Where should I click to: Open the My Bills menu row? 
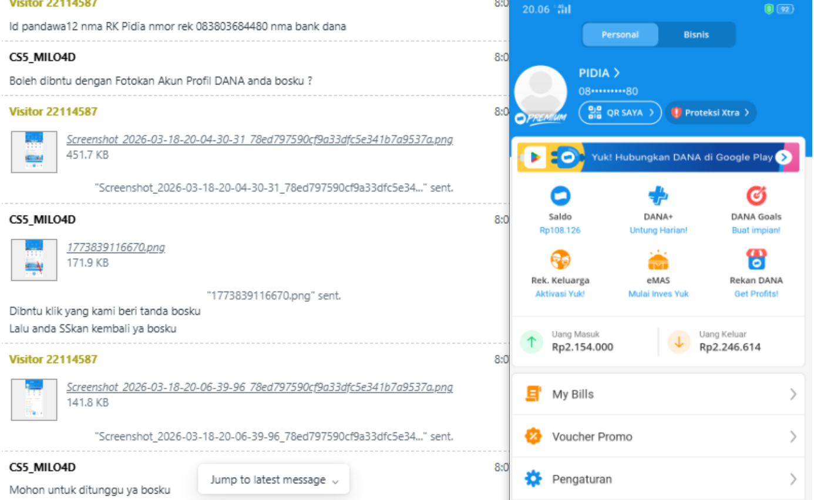[658, 394]
